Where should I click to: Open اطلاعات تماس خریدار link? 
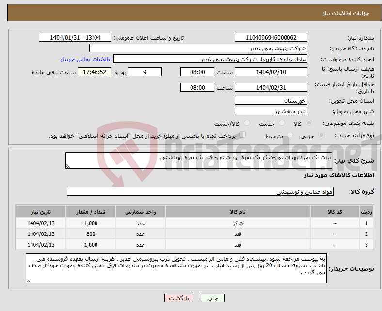tap(86, 59)
